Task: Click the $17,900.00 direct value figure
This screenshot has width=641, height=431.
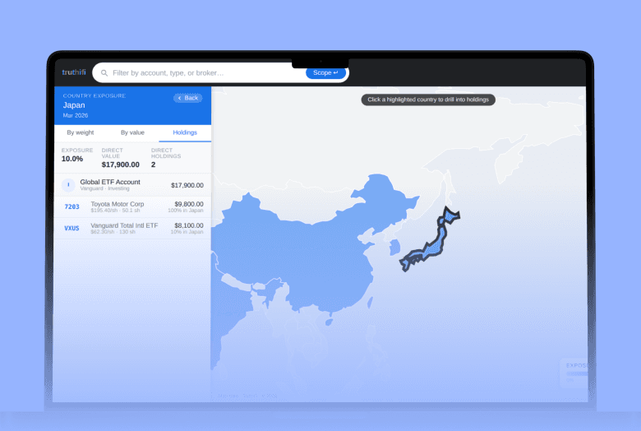Action: [120, 165]
